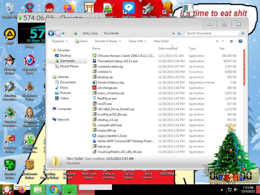This screenshot has height=195, width=260.
Task: Open File Explorer taskbar button
Action: tap(38, 189)
